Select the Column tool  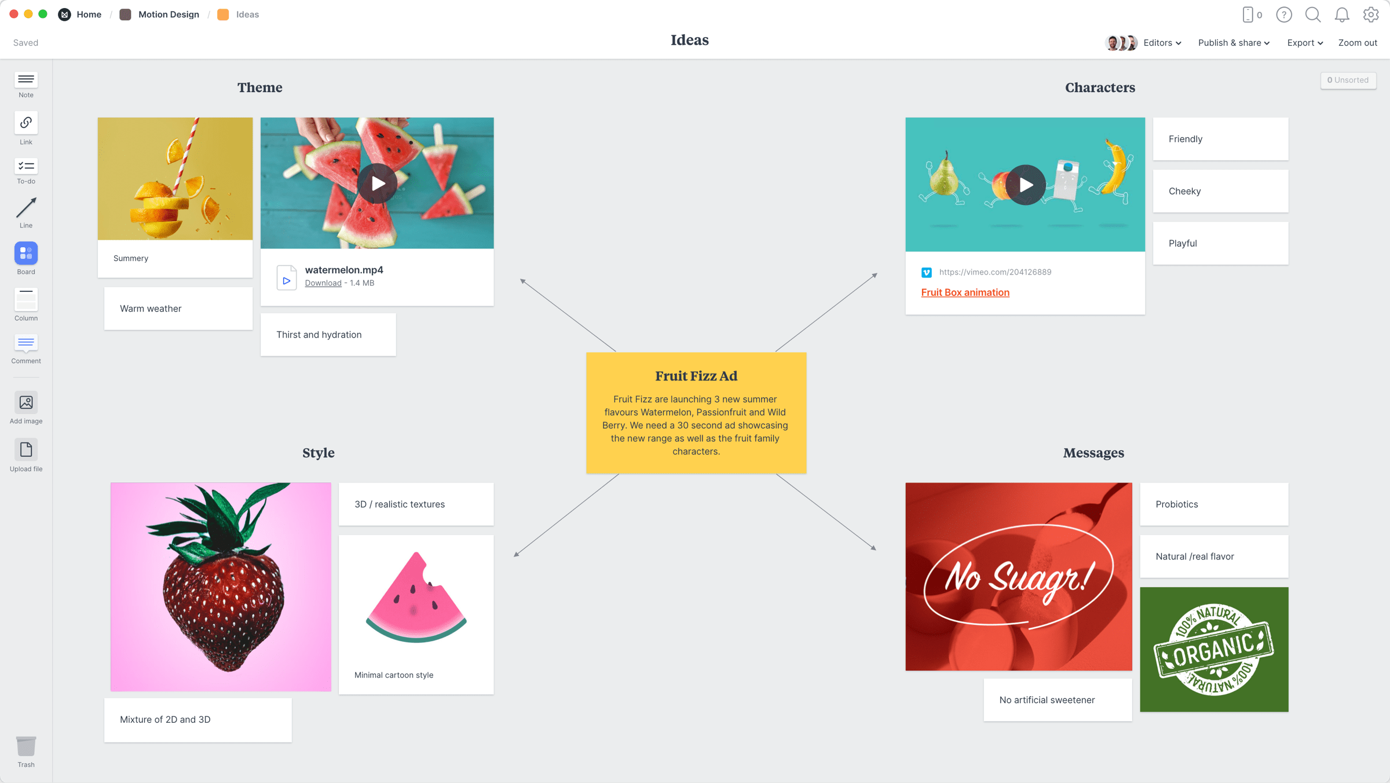pyautogui.click(x=26, y=305)
